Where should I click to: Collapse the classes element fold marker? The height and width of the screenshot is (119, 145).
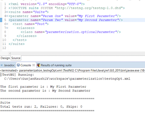pyautogui.click(x=7, y=28)
